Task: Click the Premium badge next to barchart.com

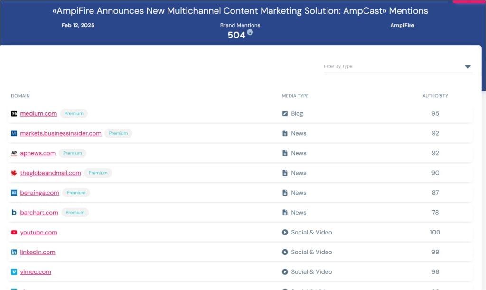Action: coord(75,213)
